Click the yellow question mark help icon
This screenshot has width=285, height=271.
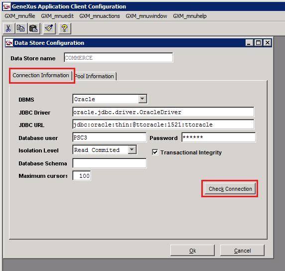tap(65, 28)
